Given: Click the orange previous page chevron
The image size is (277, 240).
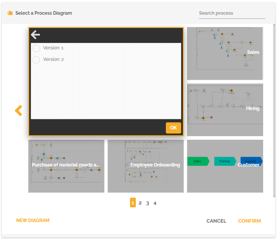Looking at the screenshot, I should [19, 111].
